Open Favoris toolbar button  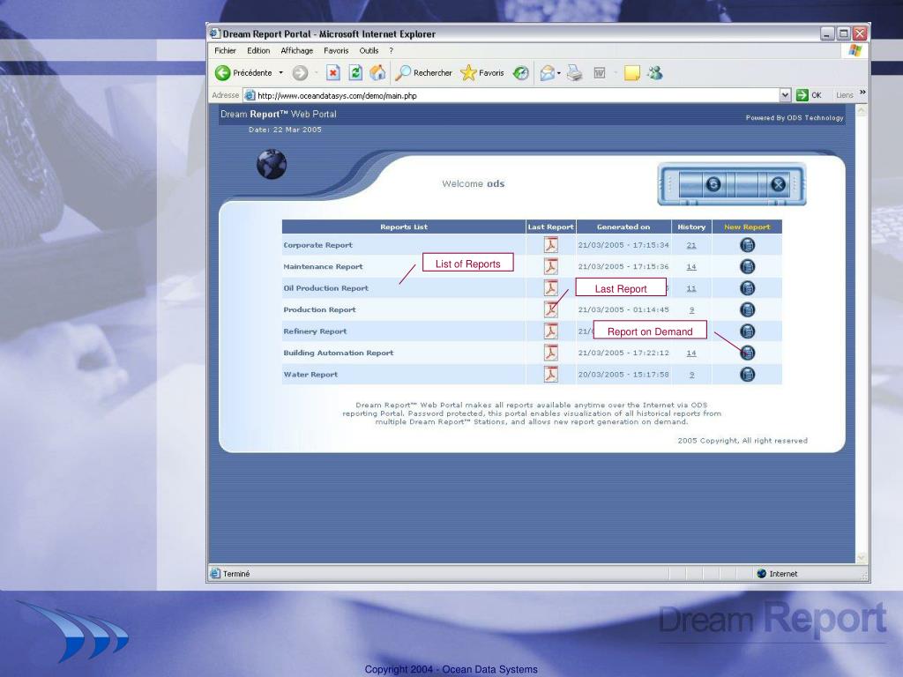tap(482, 73)
